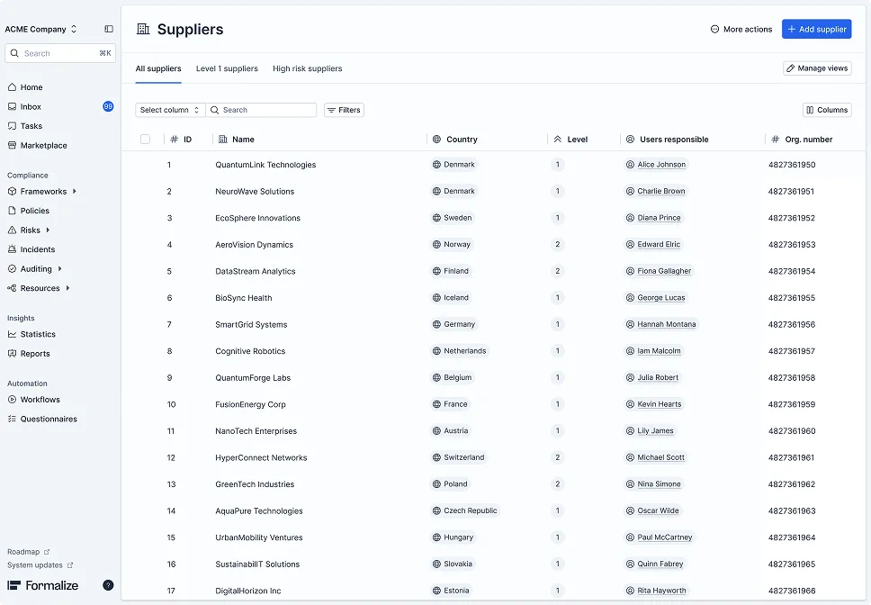
Task: Click org number 4827361958
Action: point(792,378)
